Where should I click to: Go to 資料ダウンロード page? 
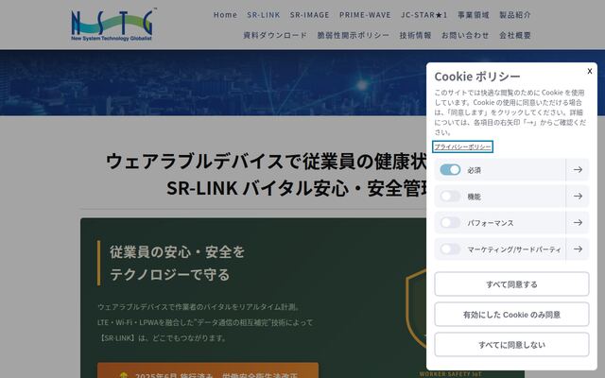tap(275, 35)
